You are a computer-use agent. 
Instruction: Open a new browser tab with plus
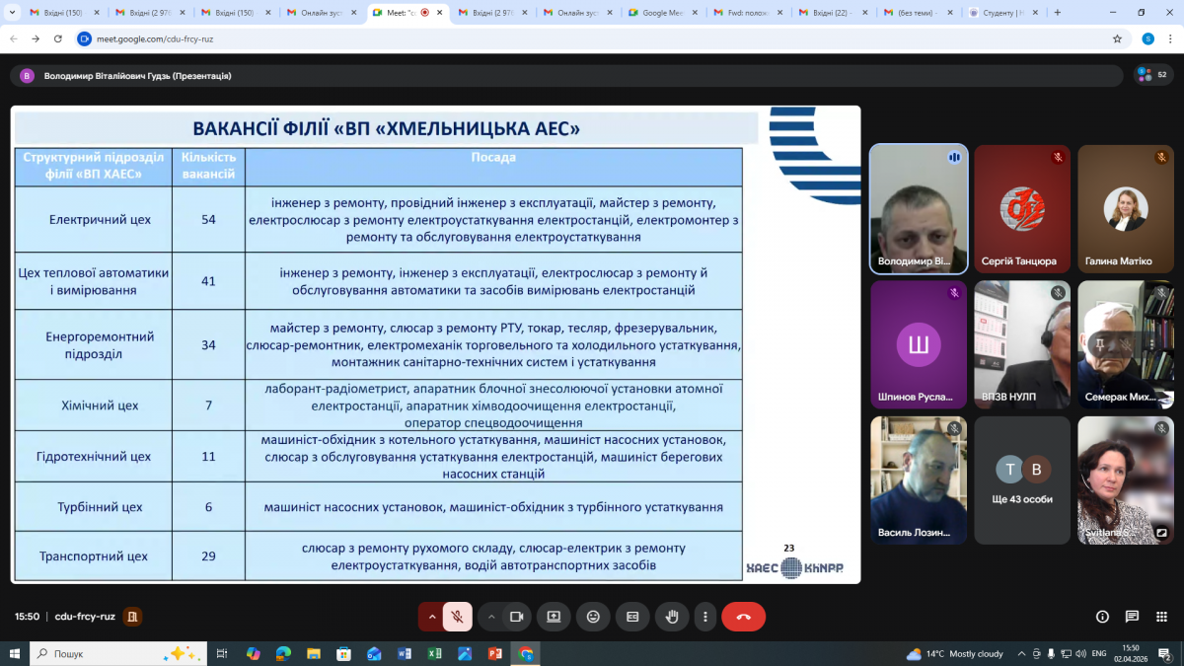pos(1058,13)
